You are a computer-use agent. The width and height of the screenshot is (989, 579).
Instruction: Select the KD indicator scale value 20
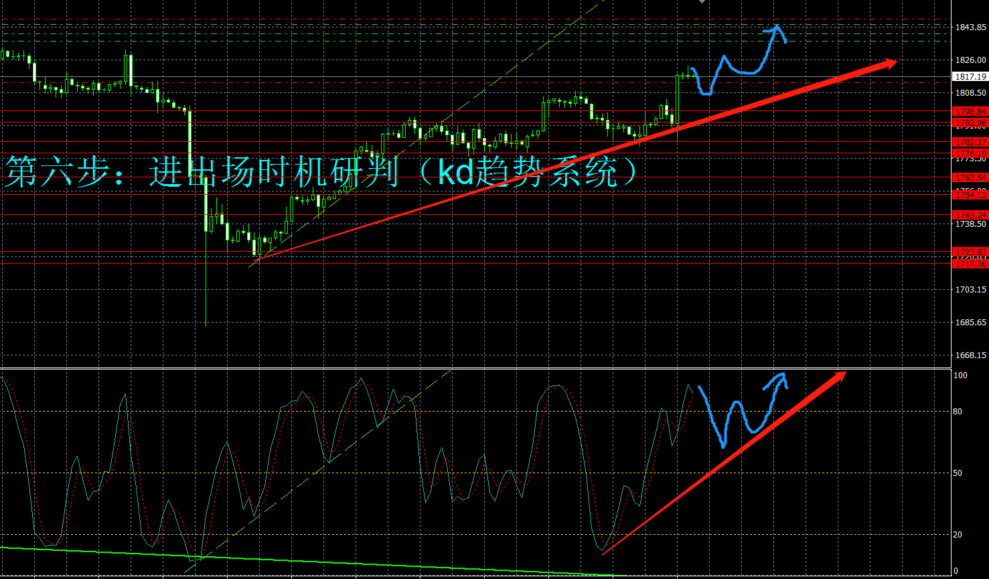pos(959,535)
